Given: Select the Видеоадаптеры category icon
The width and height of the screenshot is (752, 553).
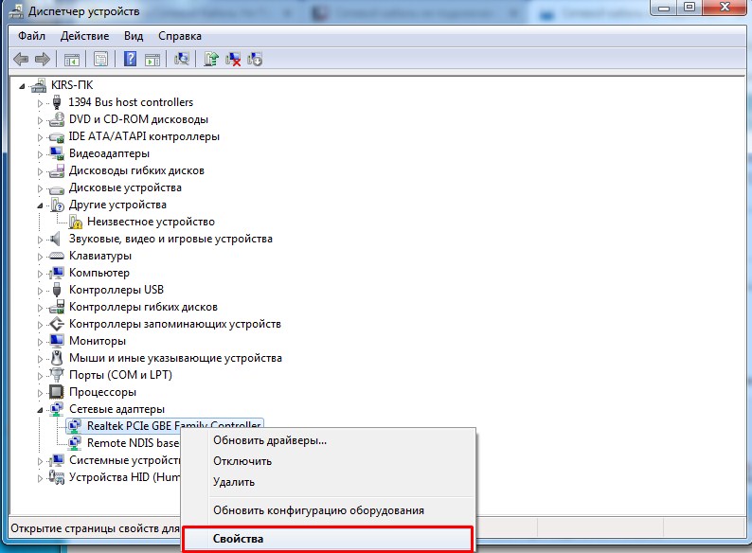Looking at the screenshot, I should click(x=57, y=153).
